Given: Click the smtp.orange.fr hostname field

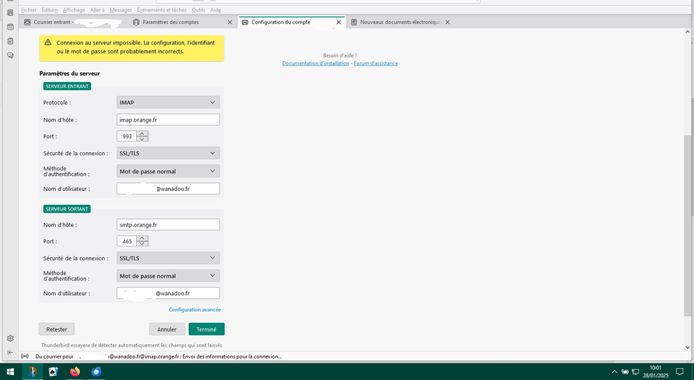Looking at the screenshot, I should click(x=168, y=224).
